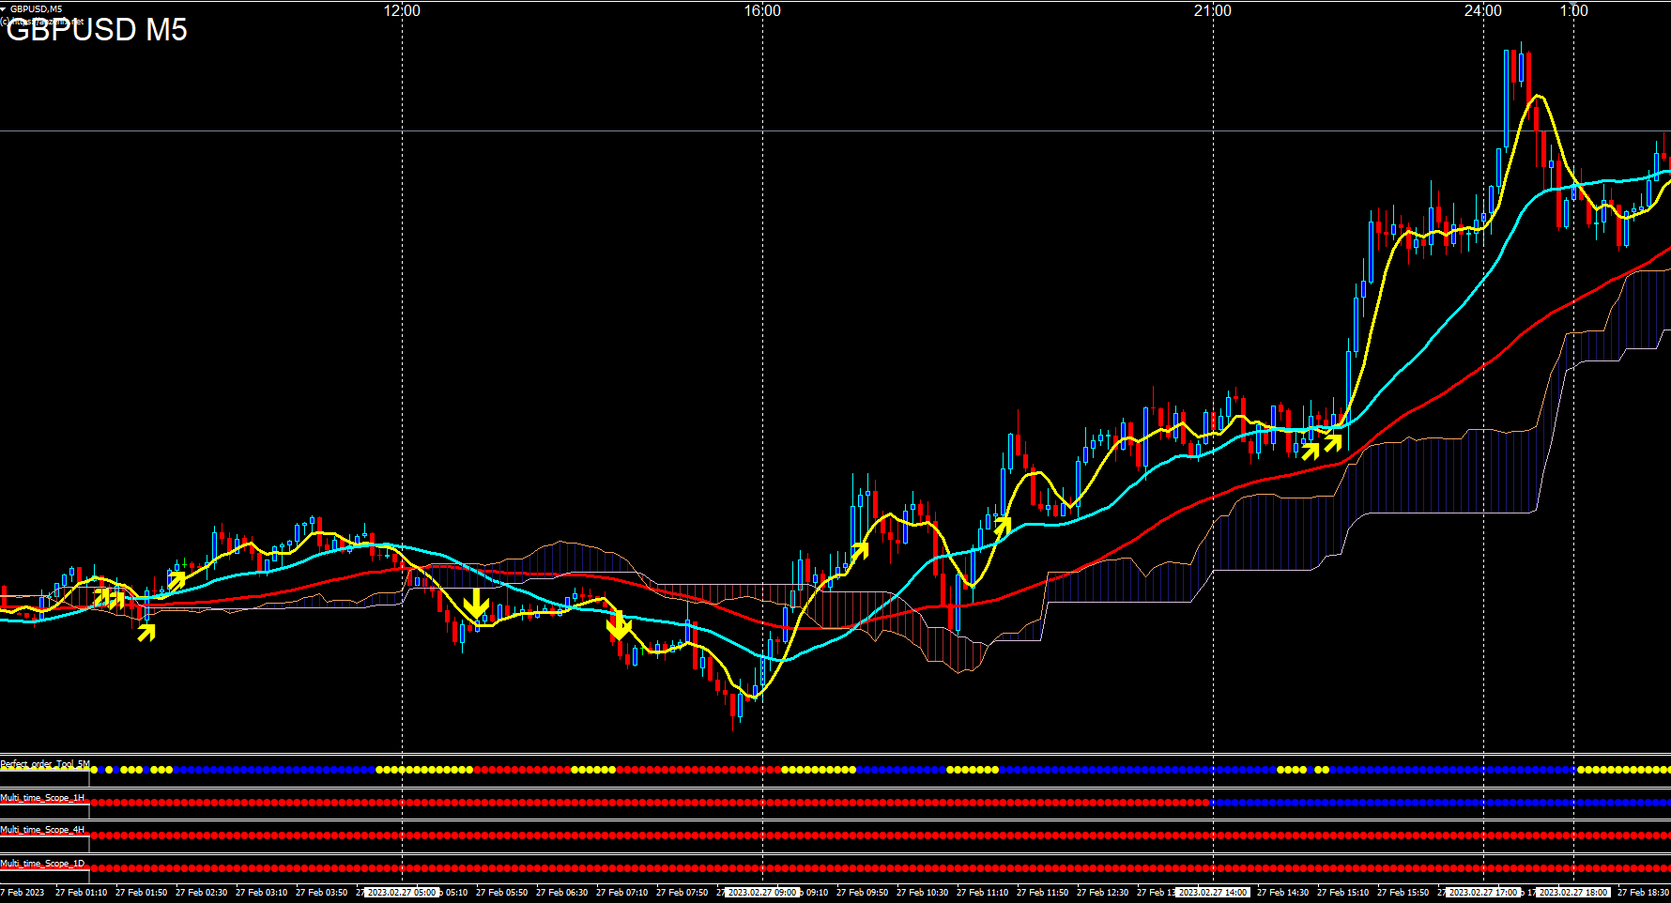Select the leftmost large yellow down-arrow sell signal
Image resolution: width=1671 pixels, height=904 pixels.
(x=477, y=604)
